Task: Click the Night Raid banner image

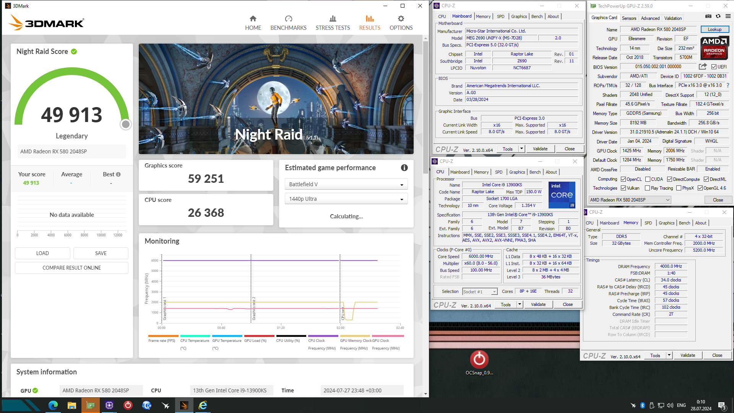Action: click(276, 99)
